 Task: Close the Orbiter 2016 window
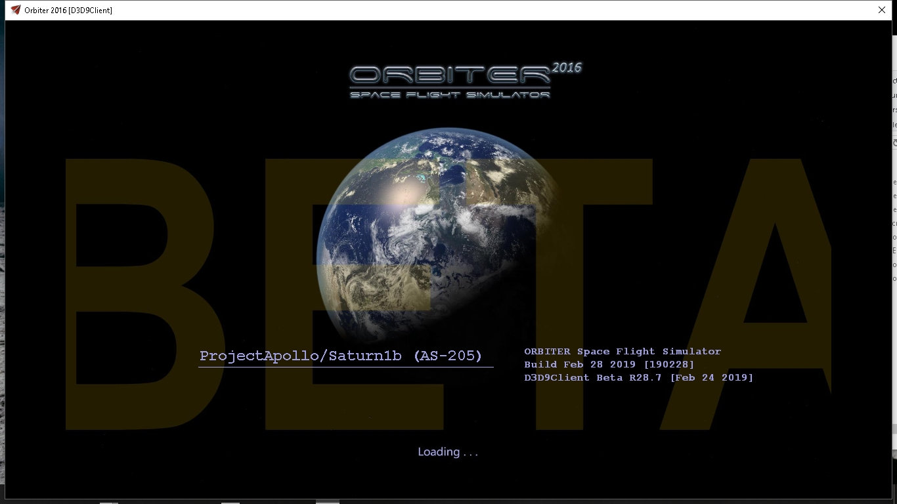[882, 10]
